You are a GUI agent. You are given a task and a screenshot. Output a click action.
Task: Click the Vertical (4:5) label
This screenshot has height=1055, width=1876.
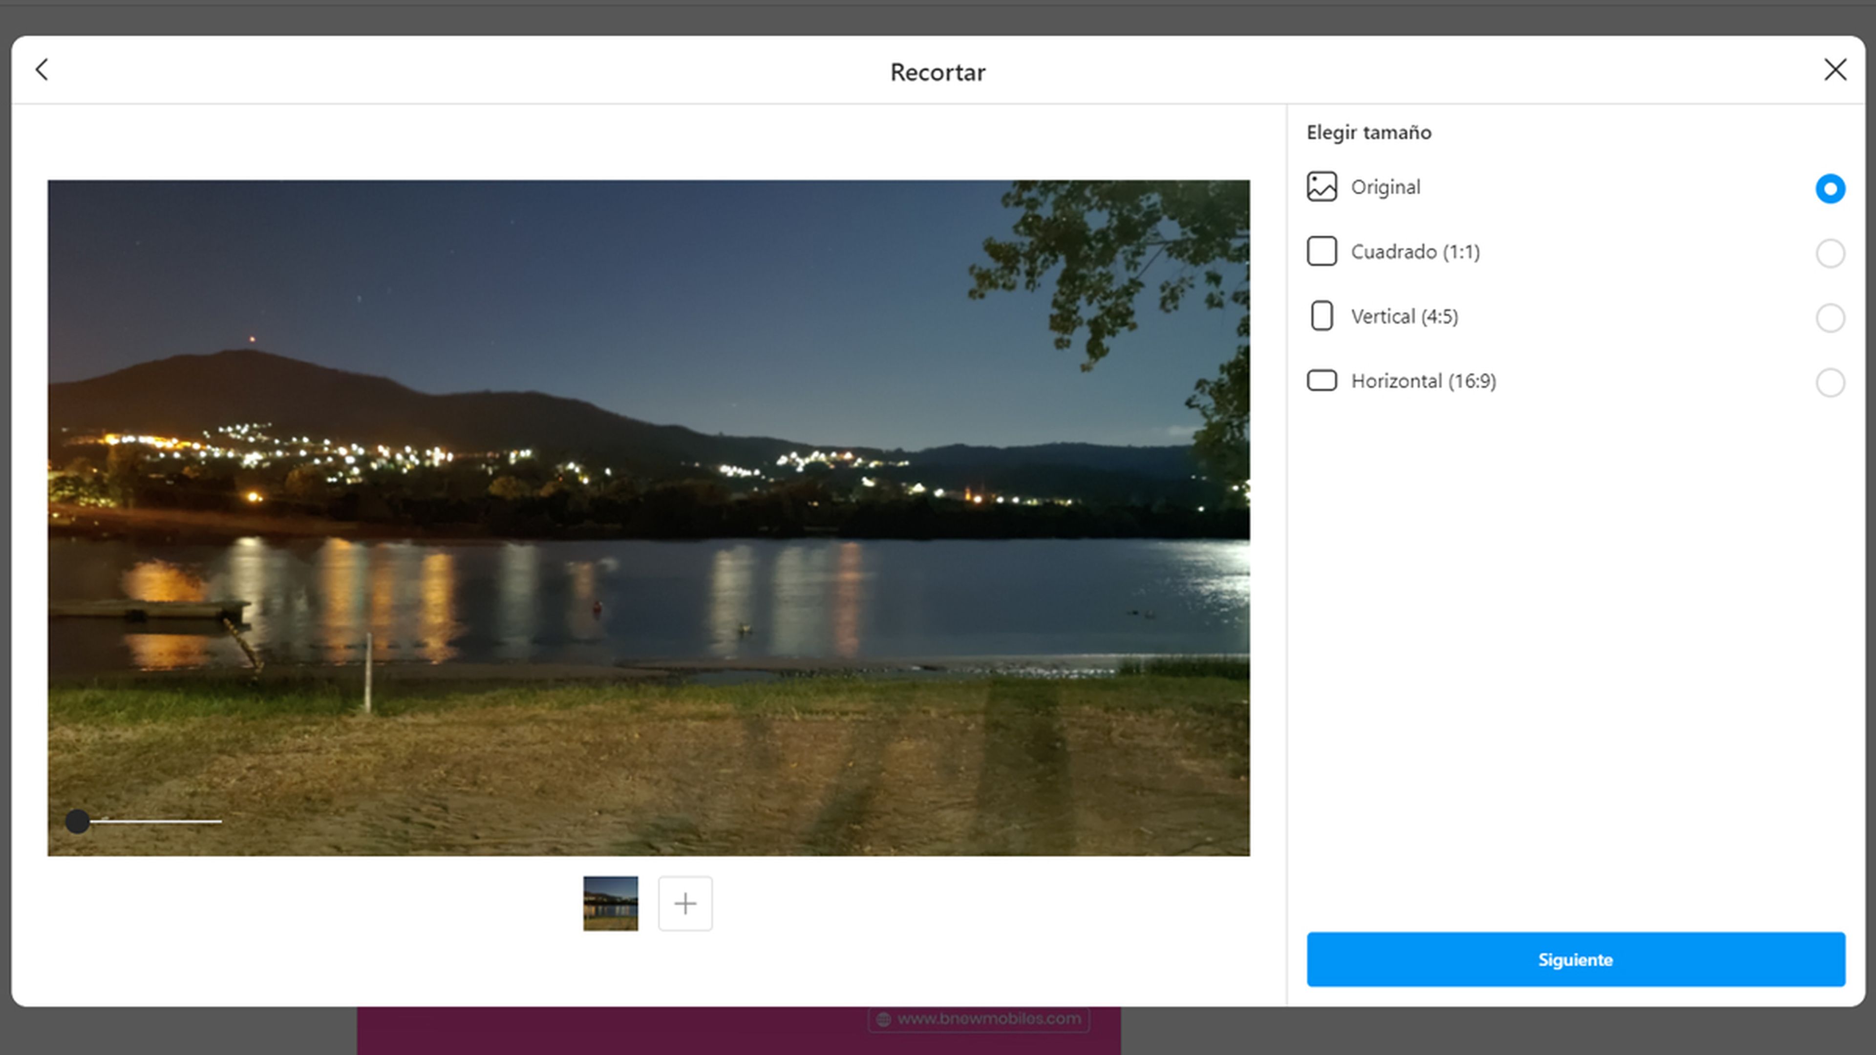coord(1404,316)
